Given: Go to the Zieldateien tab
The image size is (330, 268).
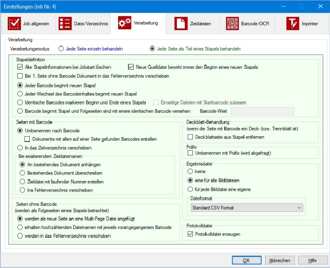Looking at the screenshot, I should click(x=193, y=24).
